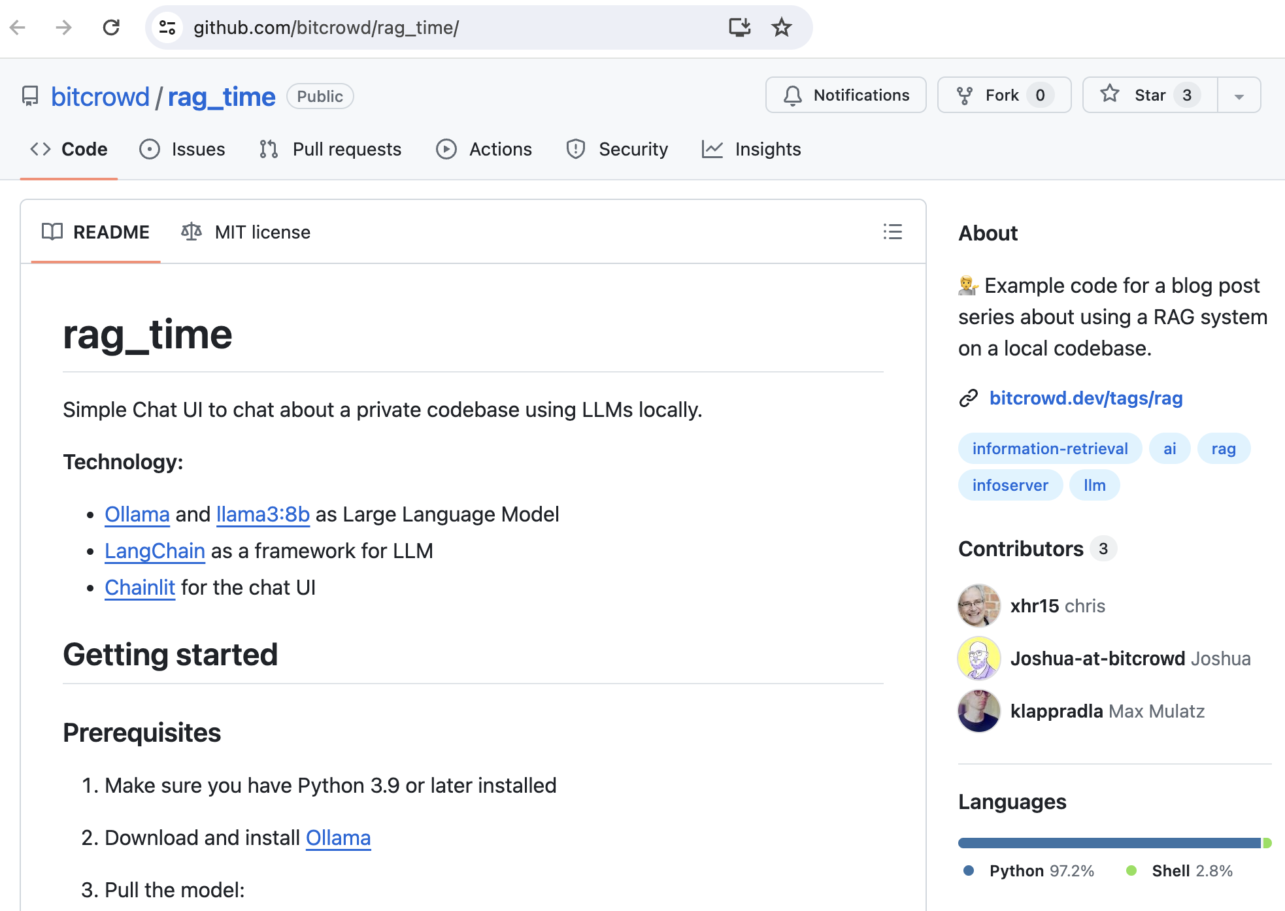Open the bitcrowd.dev/tags/rag link
This screenshot has height=911, width=1285.
pos(1086,397)
